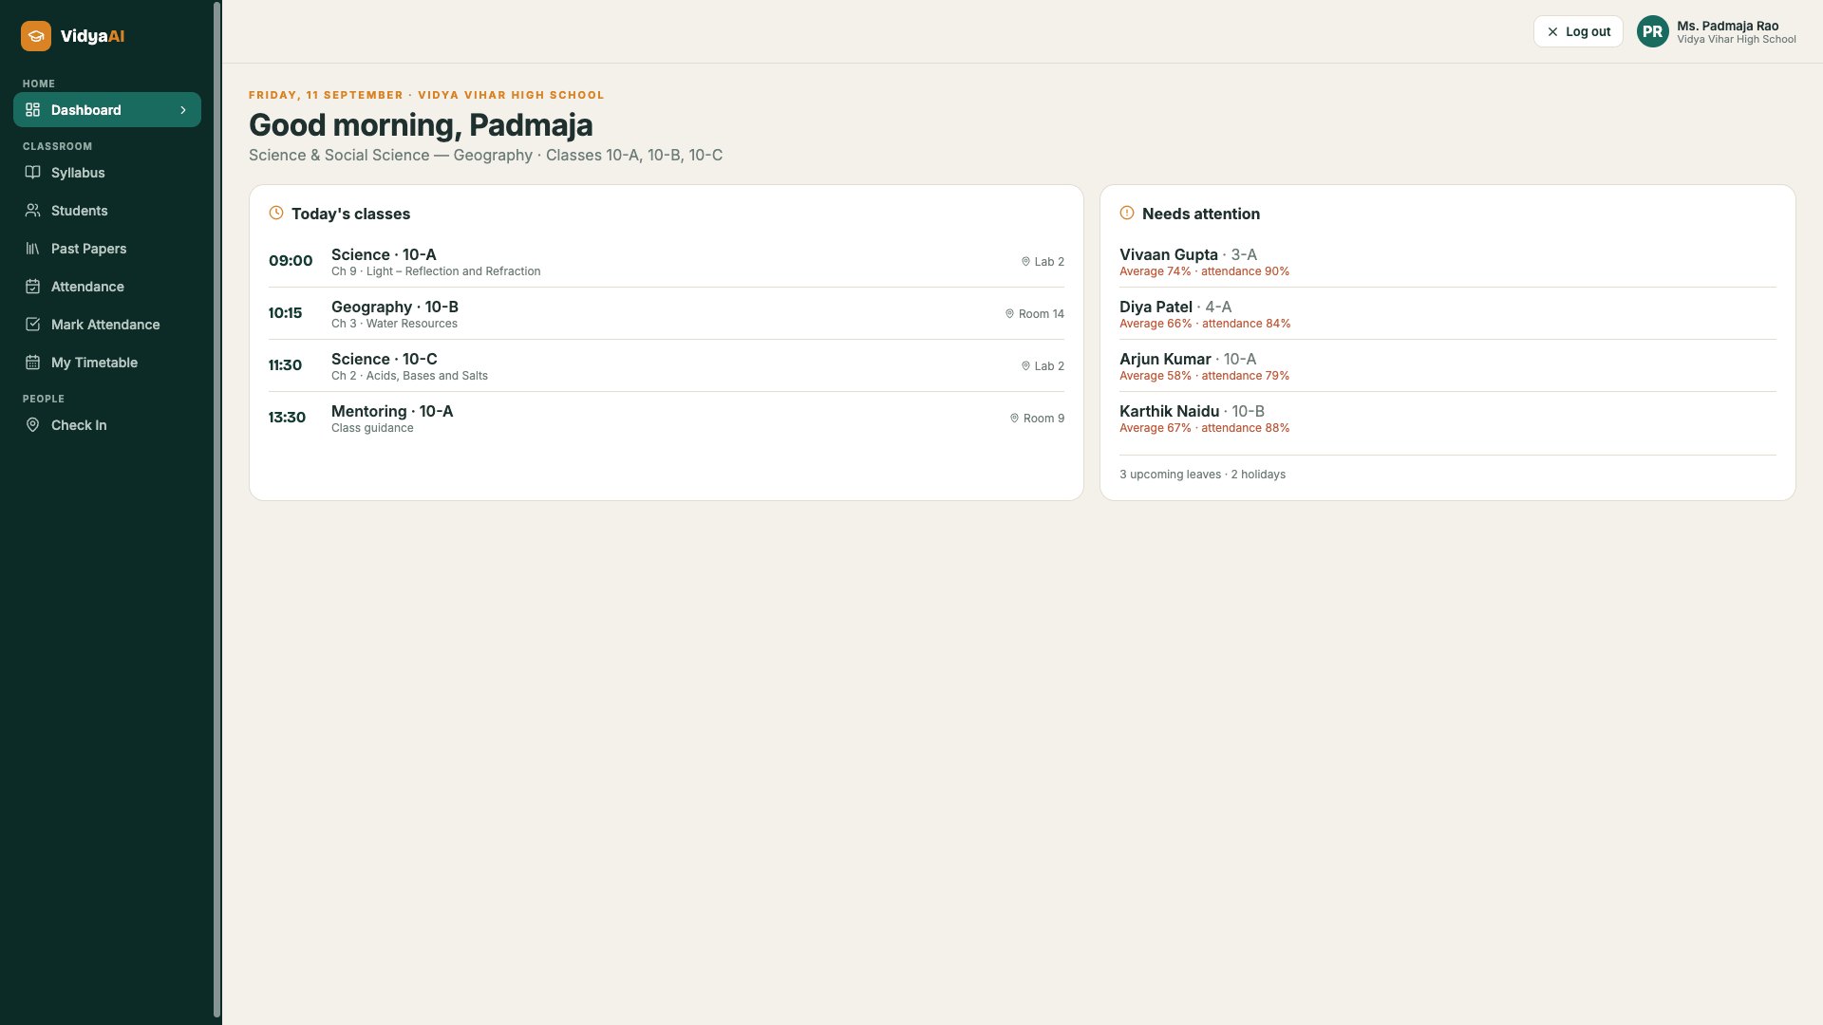This screenshot has height=1025, width=1823.
Task: Click the Needs attention heading
Action: 1200,214
